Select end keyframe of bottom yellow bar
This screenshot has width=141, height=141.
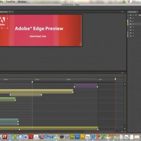(98, 129)
